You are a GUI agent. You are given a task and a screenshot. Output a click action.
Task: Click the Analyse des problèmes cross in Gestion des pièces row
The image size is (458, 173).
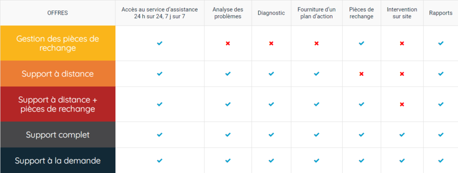click(x=228, y=43)
